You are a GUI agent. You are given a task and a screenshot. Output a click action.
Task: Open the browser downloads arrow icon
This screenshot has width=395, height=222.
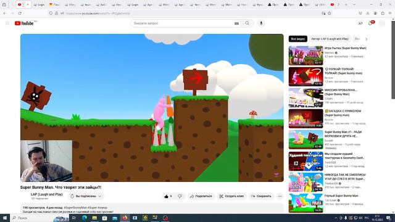click(368, 14)
